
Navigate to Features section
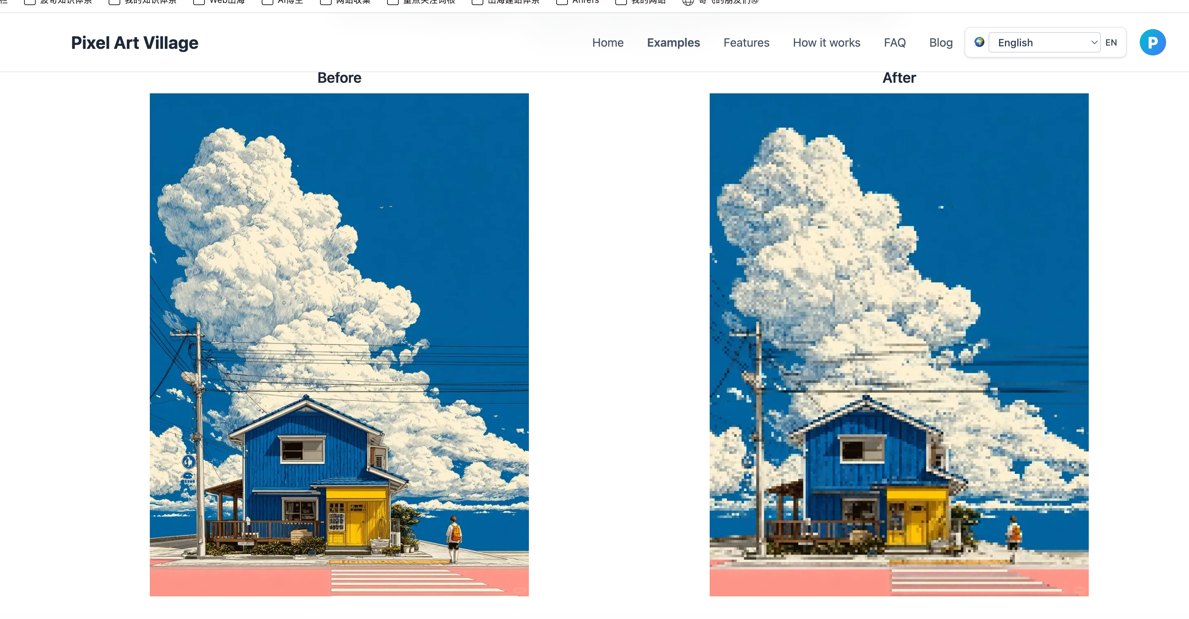[746, 42]
